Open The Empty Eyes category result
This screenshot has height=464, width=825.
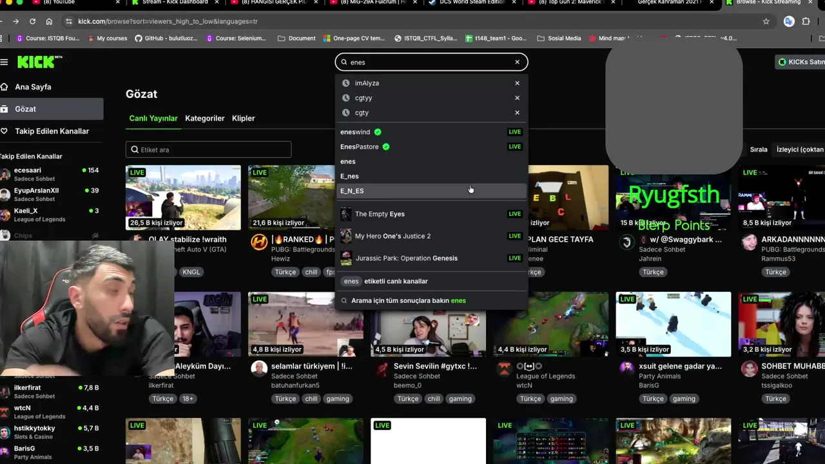[x=431, y=214]
